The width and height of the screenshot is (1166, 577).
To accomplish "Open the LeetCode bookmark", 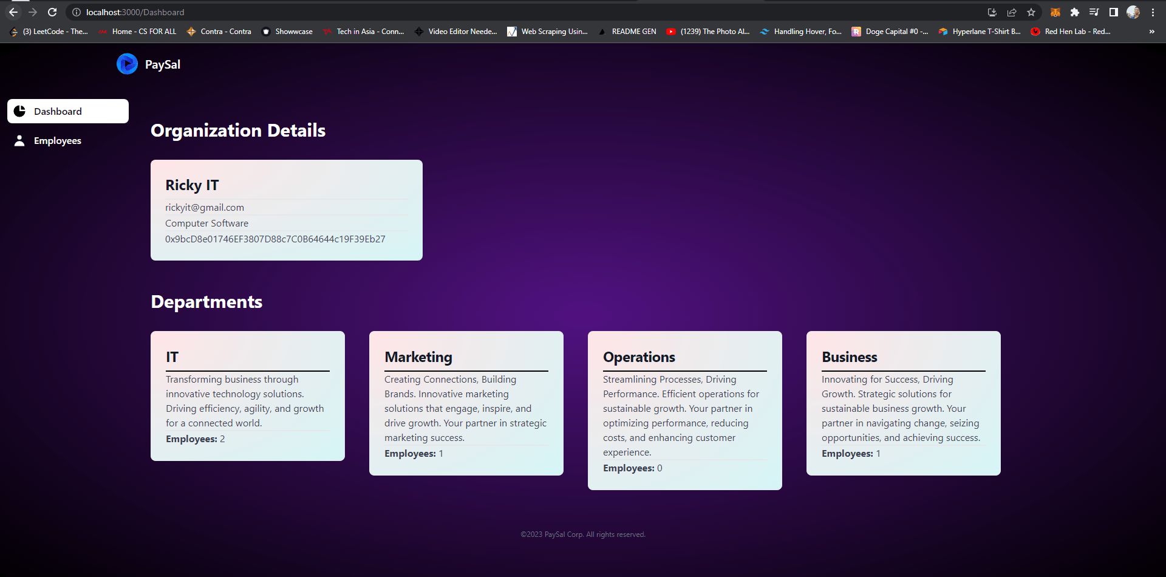I will coord(49,32).
